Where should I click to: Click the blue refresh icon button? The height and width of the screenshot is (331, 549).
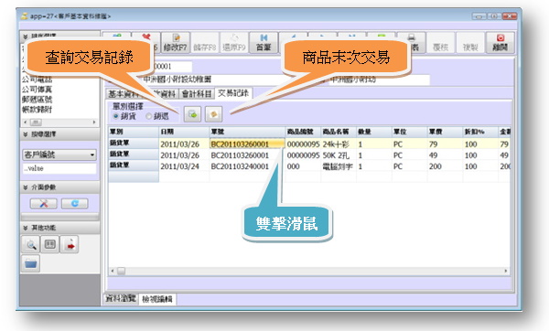pos(75,203)
